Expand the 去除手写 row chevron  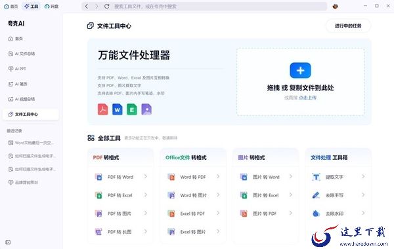[363, 195]
